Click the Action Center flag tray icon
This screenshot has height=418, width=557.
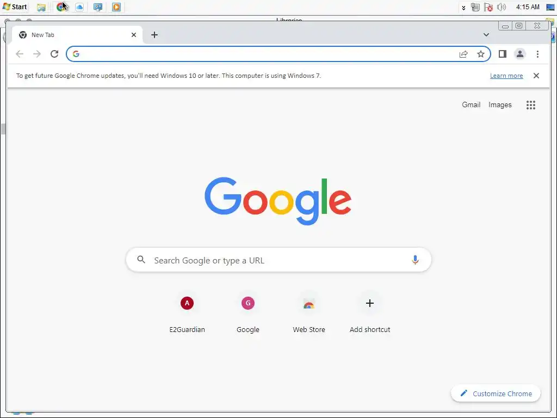pos(488,7)
